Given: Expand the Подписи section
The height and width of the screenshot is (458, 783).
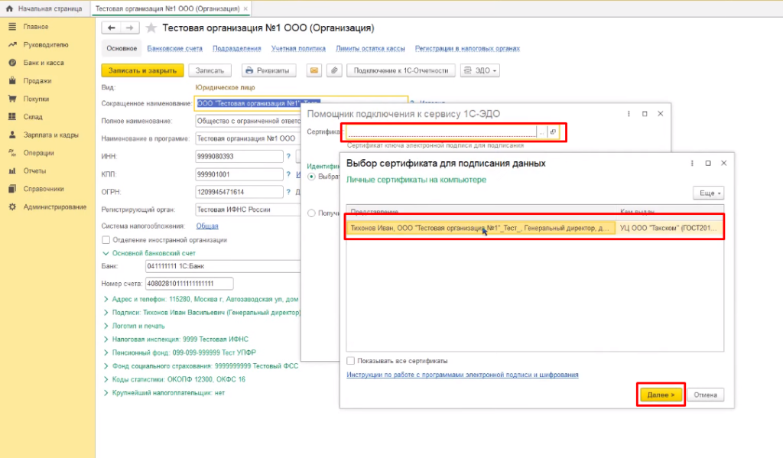Looking at the screenshot, I should point(106,313).
